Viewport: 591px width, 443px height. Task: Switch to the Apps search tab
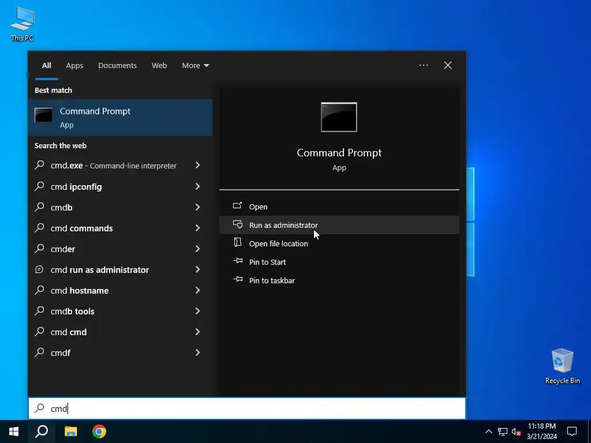(x=74, y=66)
